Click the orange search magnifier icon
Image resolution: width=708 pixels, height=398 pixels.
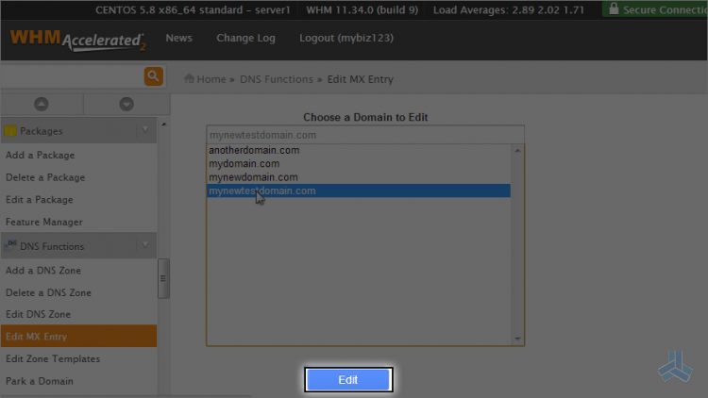pyautogui.click(x=153, y=76)
